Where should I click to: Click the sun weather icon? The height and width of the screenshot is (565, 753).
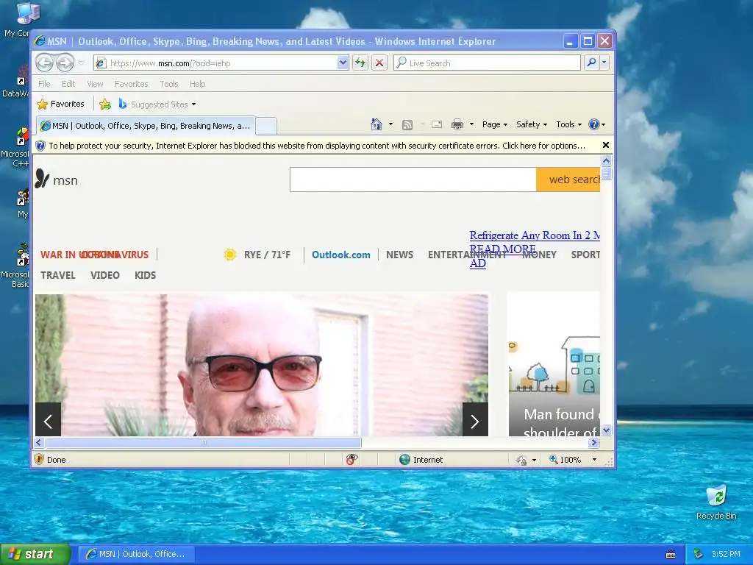[x=229, y=255]
